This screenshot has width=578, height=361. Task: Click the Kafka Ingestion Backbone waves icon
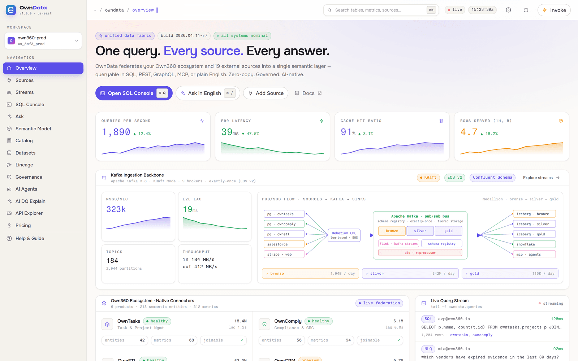pyautogui.click(x=104, y=178)
